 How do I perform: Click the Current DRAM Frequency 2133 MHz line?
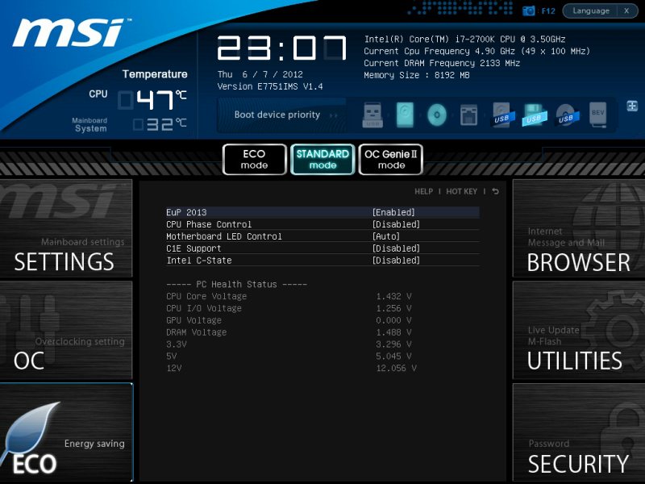(442, 63)
